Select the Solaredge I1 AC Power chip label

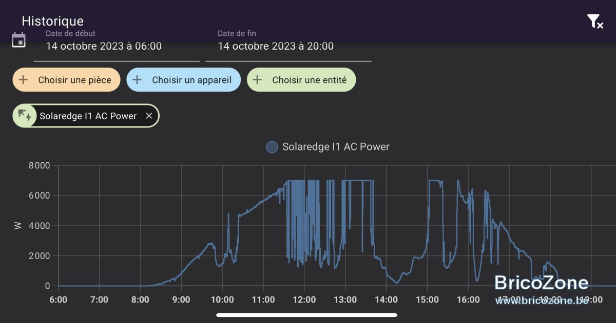(88, 116)
